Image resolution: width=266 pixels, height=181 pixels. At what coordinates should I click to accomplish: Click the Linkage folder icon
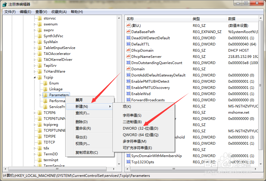point(45,89)
